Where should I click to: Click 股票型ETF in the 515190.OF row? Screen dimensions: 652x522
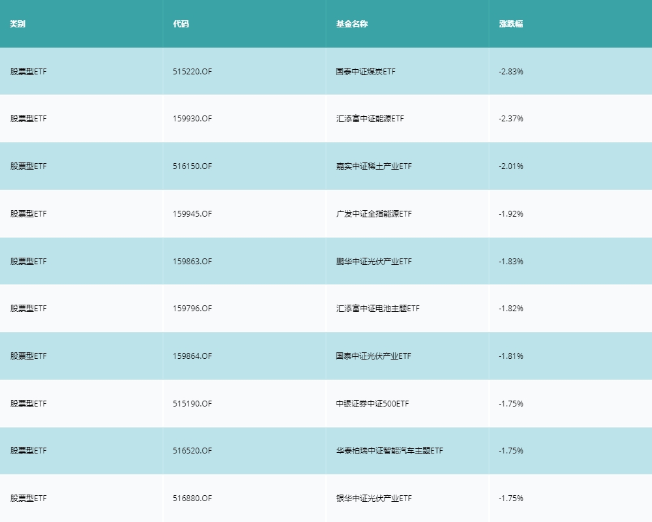pos(28,404)
